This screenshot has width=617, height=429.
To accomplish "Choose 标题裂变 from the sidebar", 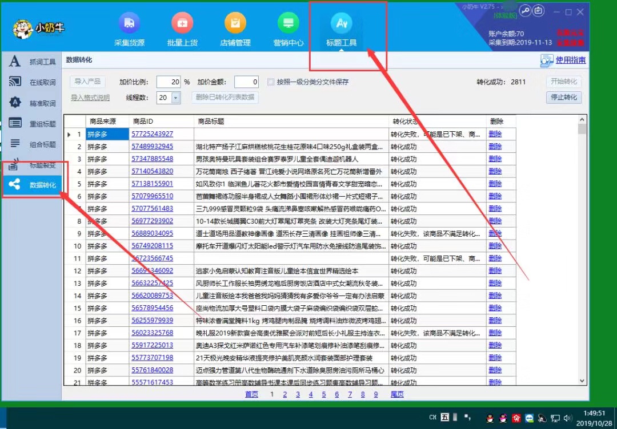I will click(x=32, y=165).
